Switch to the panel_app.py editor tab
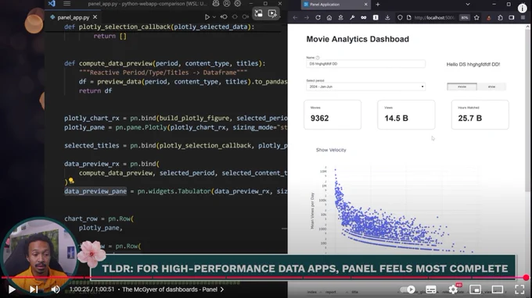Viewport: 532px width, 298px height. coord(73,17)
